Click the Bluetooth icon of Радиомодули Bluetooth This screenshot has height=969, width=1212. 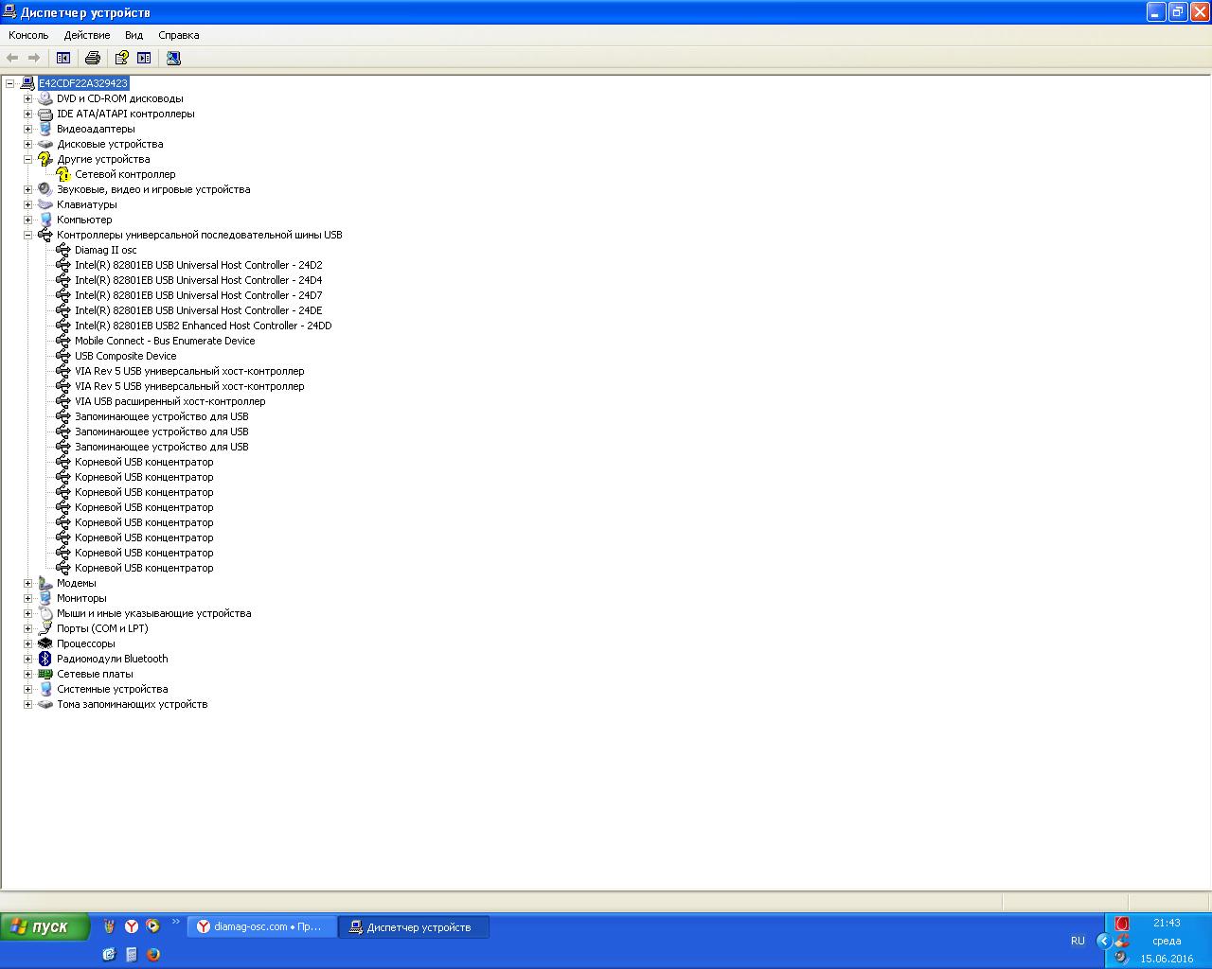pos(45,659)
